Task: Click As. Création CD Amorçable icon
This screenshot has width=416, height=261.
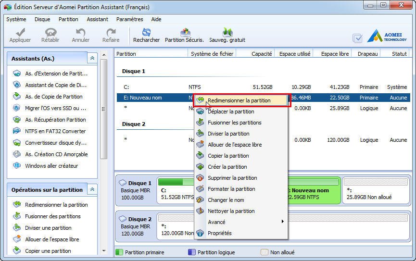Action: [x=17, y=154]
